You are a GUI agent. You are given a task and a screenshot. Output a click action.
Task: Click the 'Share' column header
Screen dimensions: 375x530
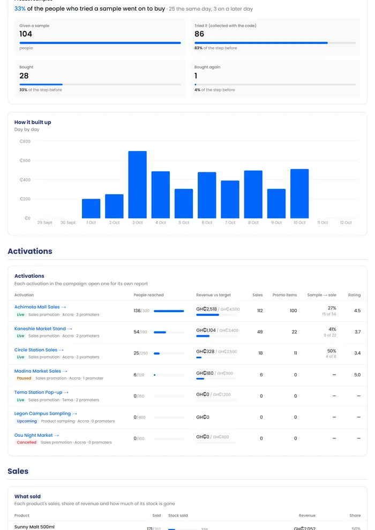355,516
